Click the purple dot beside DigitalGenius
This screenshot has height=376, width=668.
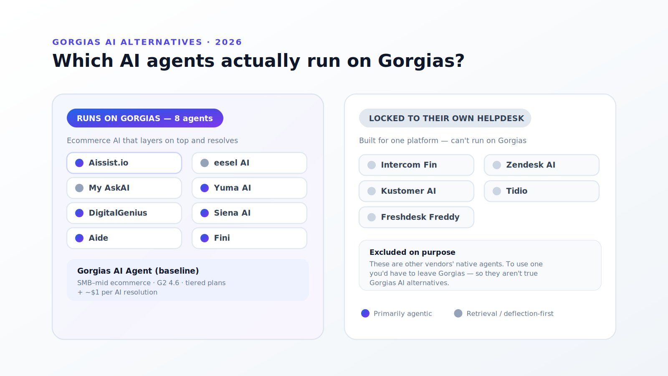click(x=79, y=213)
